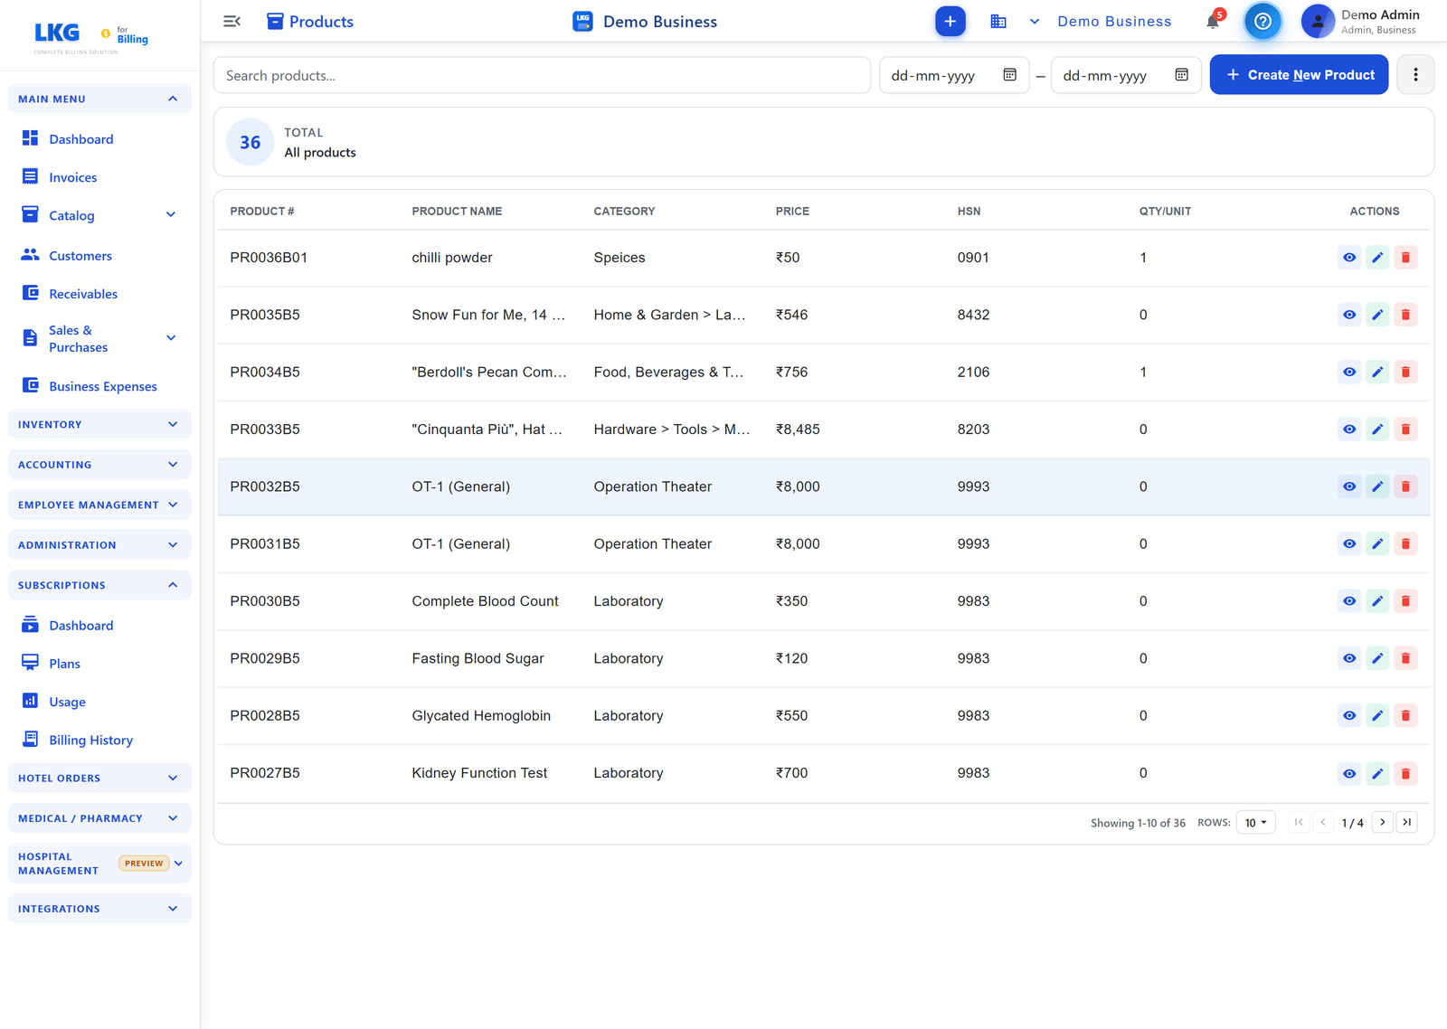Viewport: 1447px width, 1029px height.
Task: View Fasting Blood Sugar with eye icon
Action: click(x=1349, y=658)
